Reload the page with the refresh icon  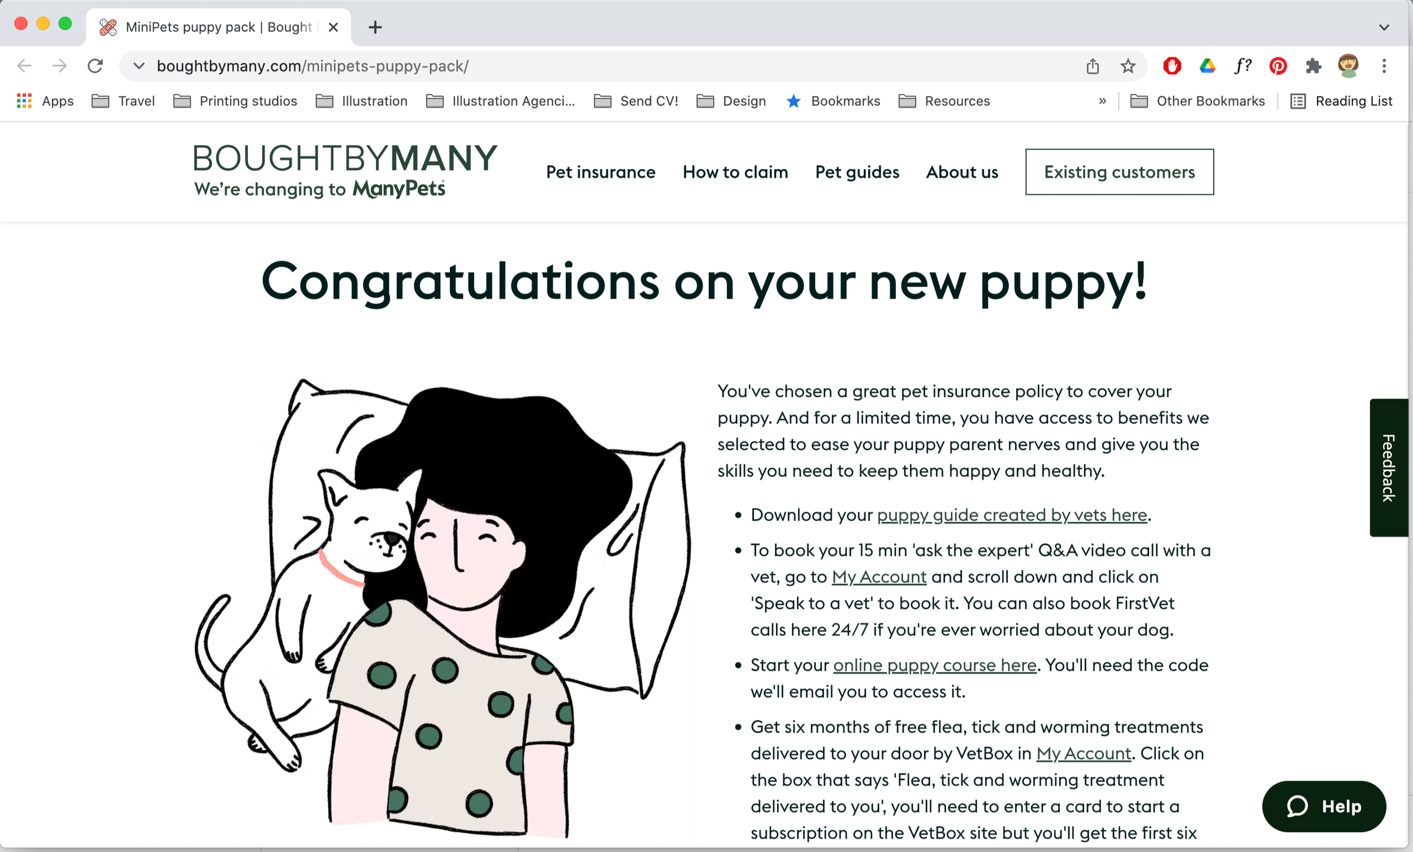[95, 66]
